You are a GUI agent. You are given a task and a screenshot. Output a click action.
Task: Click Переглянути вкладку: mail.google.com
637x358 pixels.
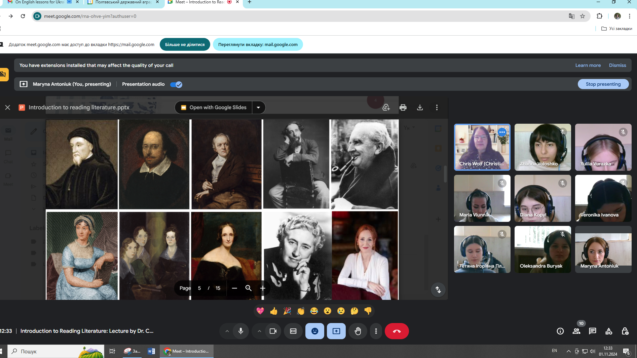click(258, 44)
